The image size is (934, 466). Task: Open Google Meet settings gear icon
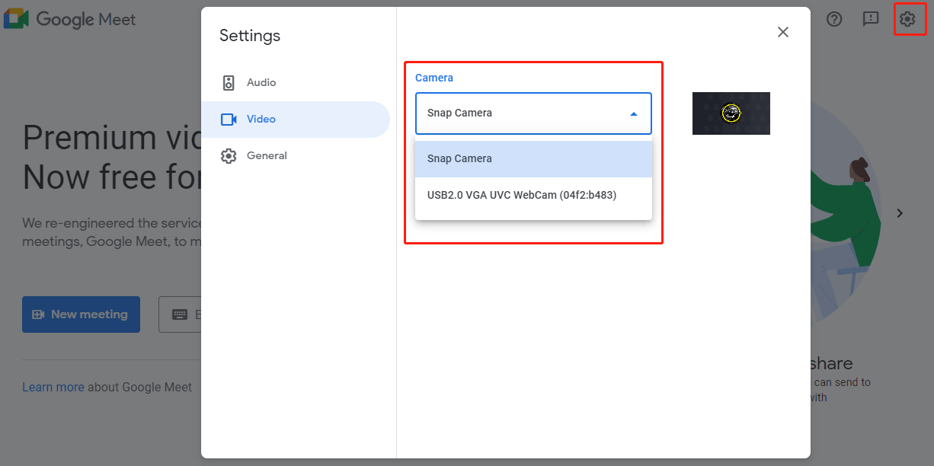pos(907,19)
